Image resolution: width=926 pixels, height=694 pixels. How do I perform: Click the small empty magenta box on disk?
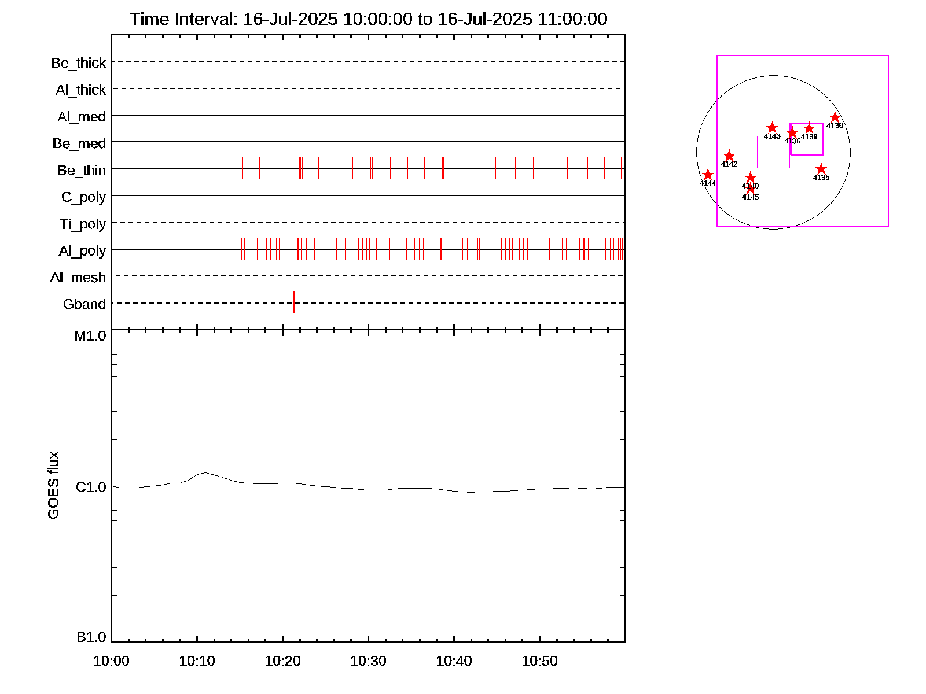(x=773, y=152)
